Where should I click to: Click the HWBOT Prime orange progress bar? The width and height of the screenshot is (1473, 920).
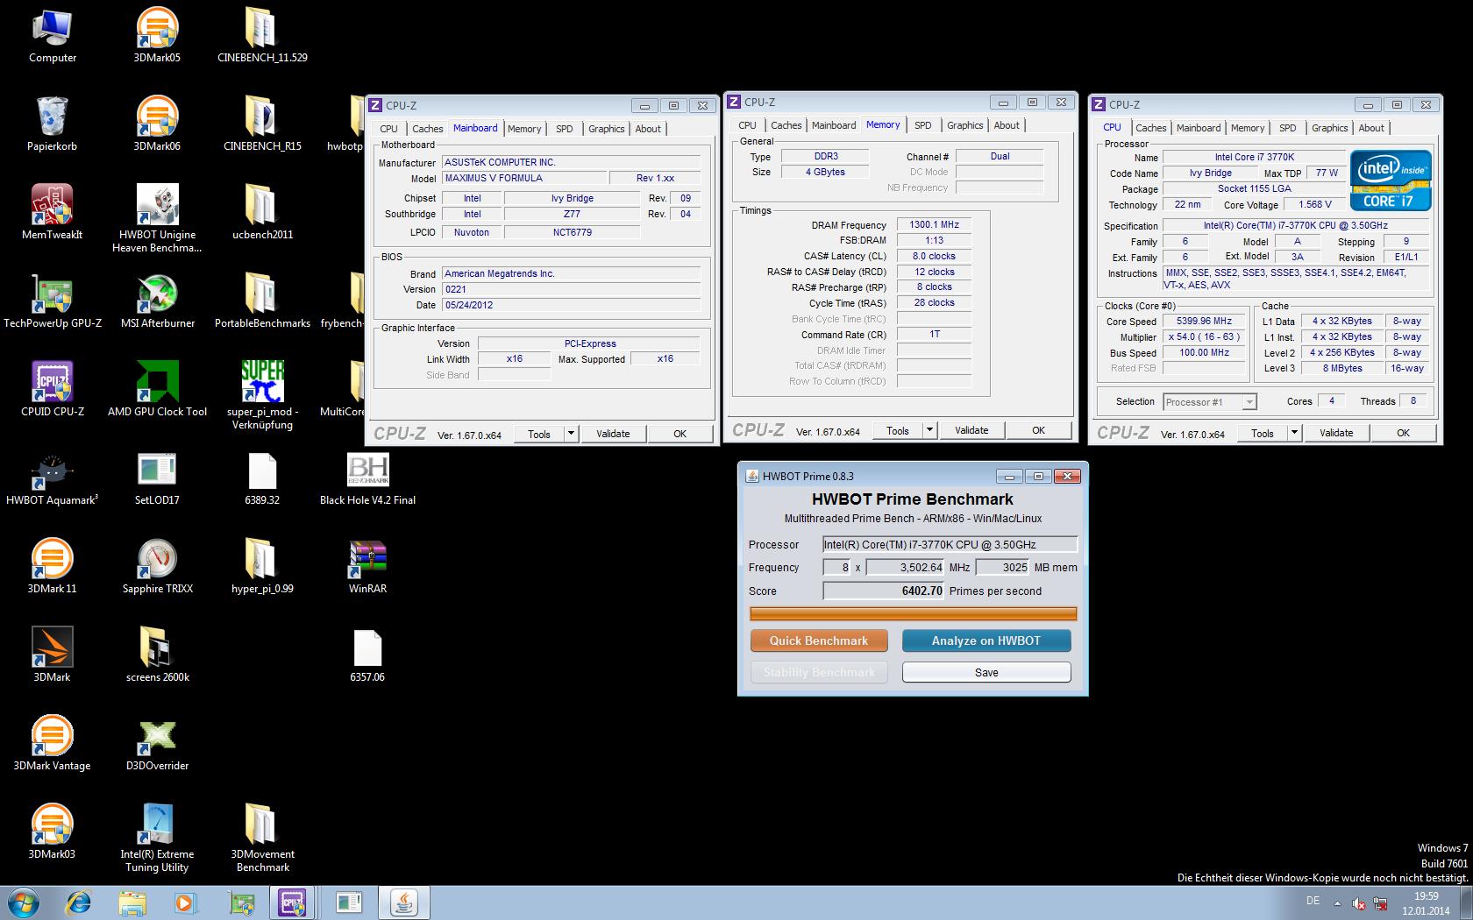click(x=913, y=613)
